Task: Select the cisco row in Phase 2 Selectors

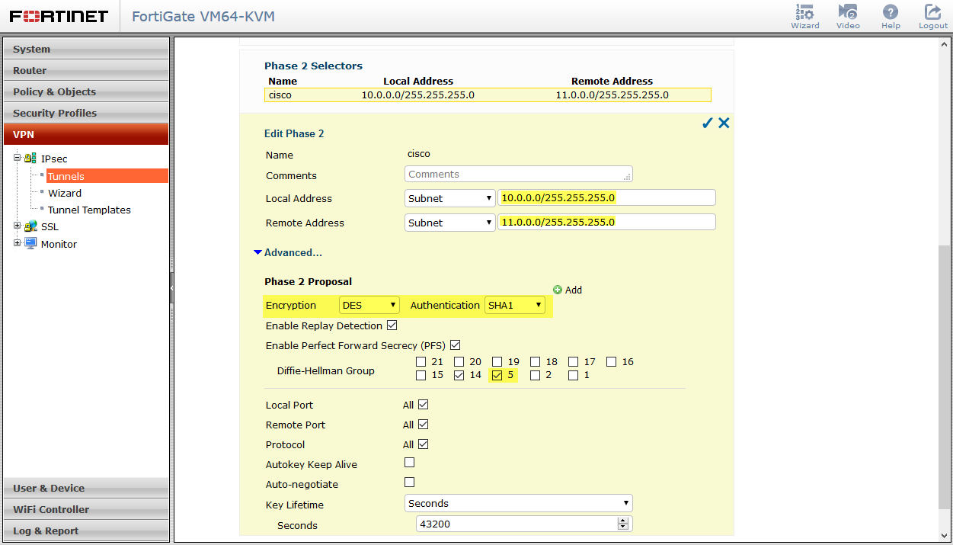Action: pos(488,95)
